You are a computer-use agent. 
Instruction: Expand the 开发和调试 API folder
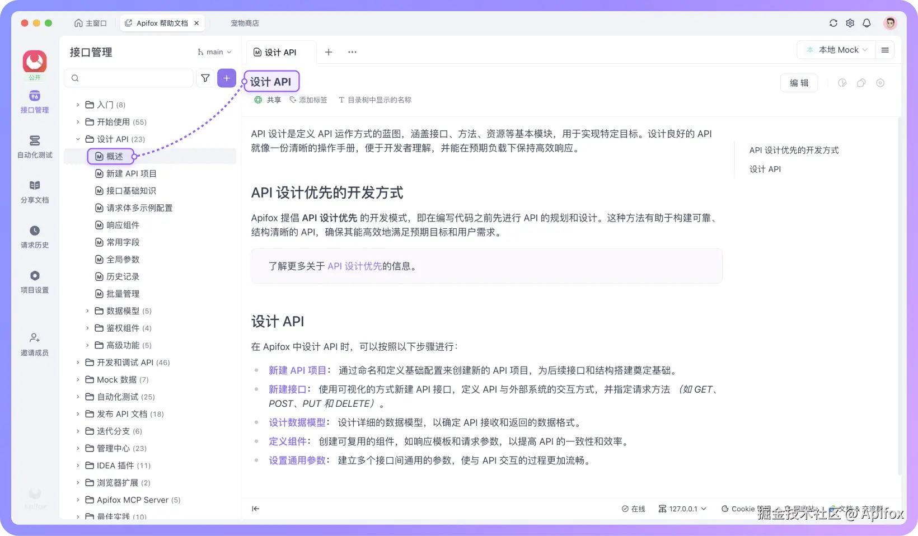(x=78, y=363)
